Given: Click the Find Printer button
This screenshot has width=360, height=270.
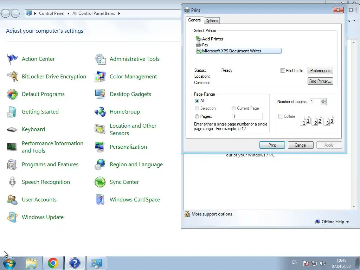Looking at the screenshot, I should pos(320,81).
